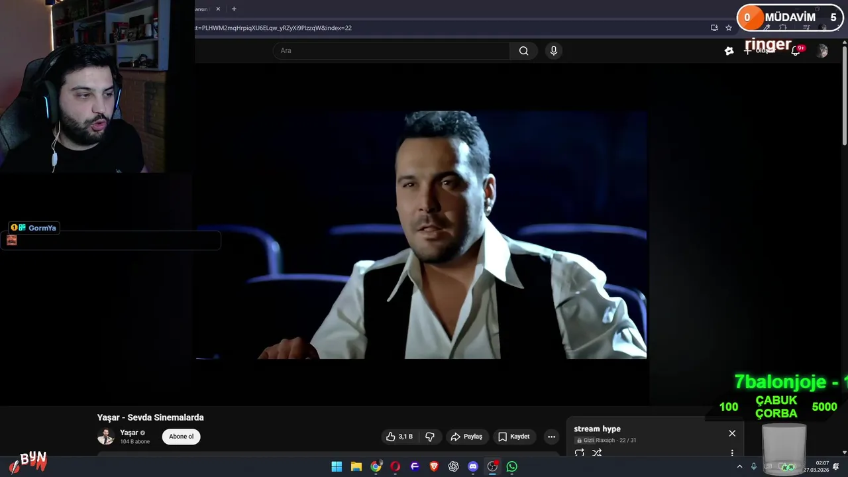Open the taskbar clock showing 02:07
The width and height of the screenshot is (848, 477).
tap(816, 466)
